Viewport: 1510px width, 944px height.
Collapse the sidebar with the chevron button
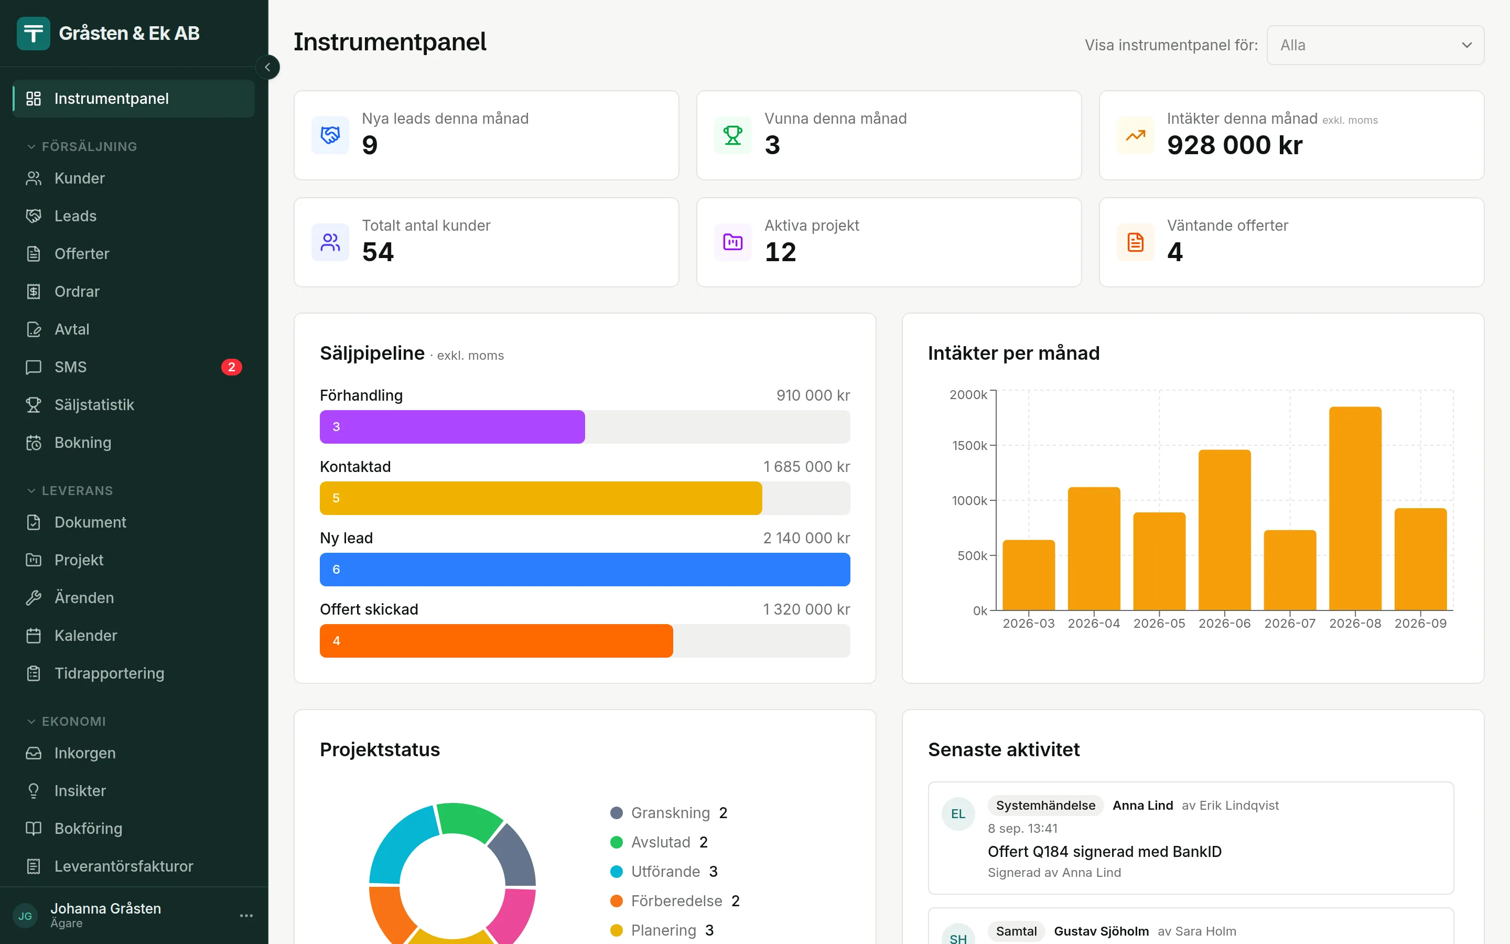point(268,68)
